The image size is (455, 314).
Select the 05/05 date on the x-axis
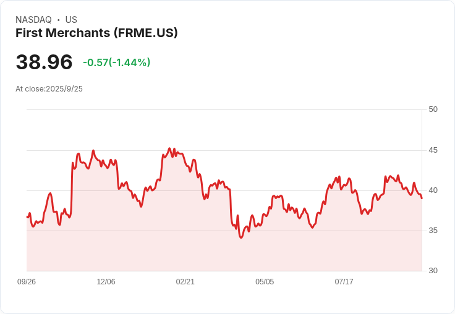click(x=265, y=282)
